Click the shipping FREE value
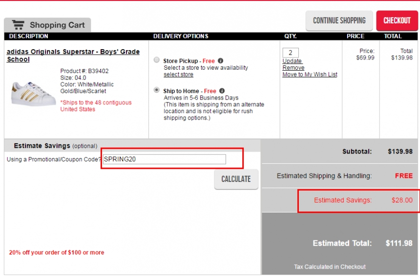This screenshot has height=276, width=420. pos(404,176)
